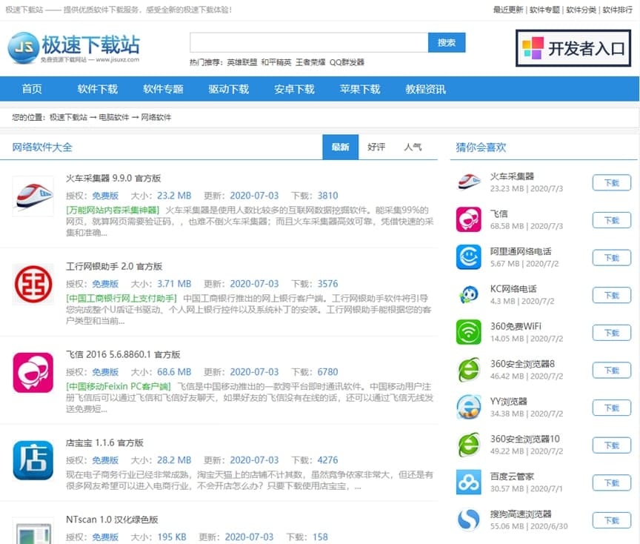Click the 火车采集器 train icon in main list
The height and width of the screenshot is (544, 640).
(x=33, y=196)
